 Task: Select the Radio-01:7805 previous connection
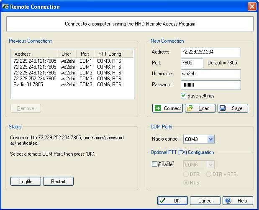click(28, 85)
